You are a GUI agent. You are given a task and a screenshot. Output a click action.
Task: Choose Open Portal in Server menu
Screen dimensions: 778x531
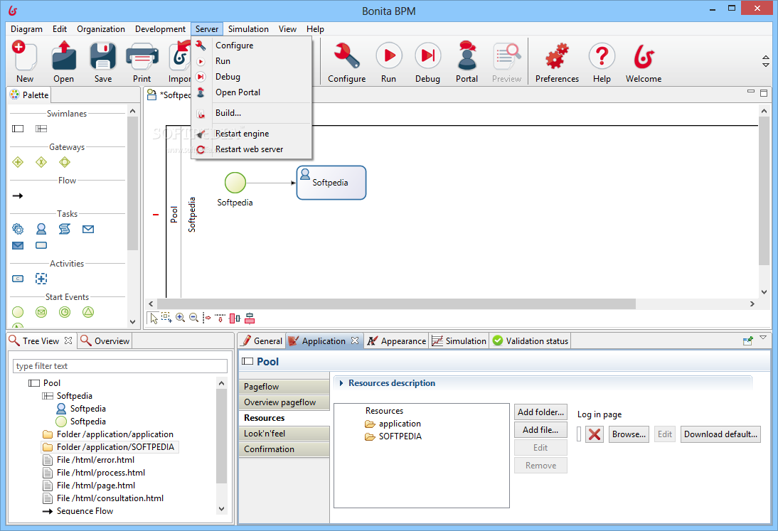tap(252, 92)
